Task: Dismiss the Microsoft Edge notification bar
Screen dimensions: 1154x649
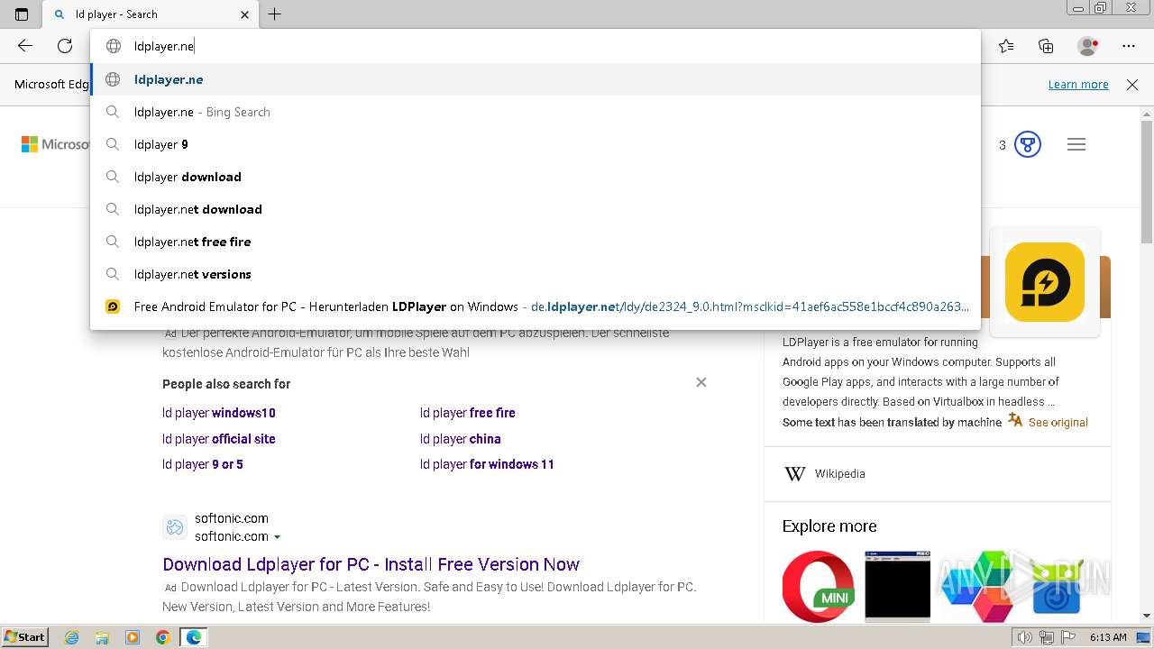Action: pyautogui.click(x=1132, y=84)
